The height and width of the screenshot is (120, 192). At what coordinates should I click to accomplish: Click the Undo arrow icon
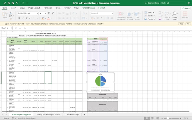pyautogui.click(x=17, y=3)
